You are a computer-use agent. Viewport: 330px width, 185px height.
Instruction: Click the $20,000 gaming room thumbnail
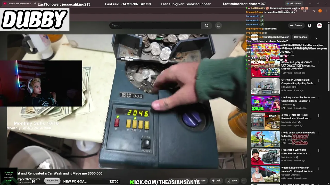pos(265,104)
